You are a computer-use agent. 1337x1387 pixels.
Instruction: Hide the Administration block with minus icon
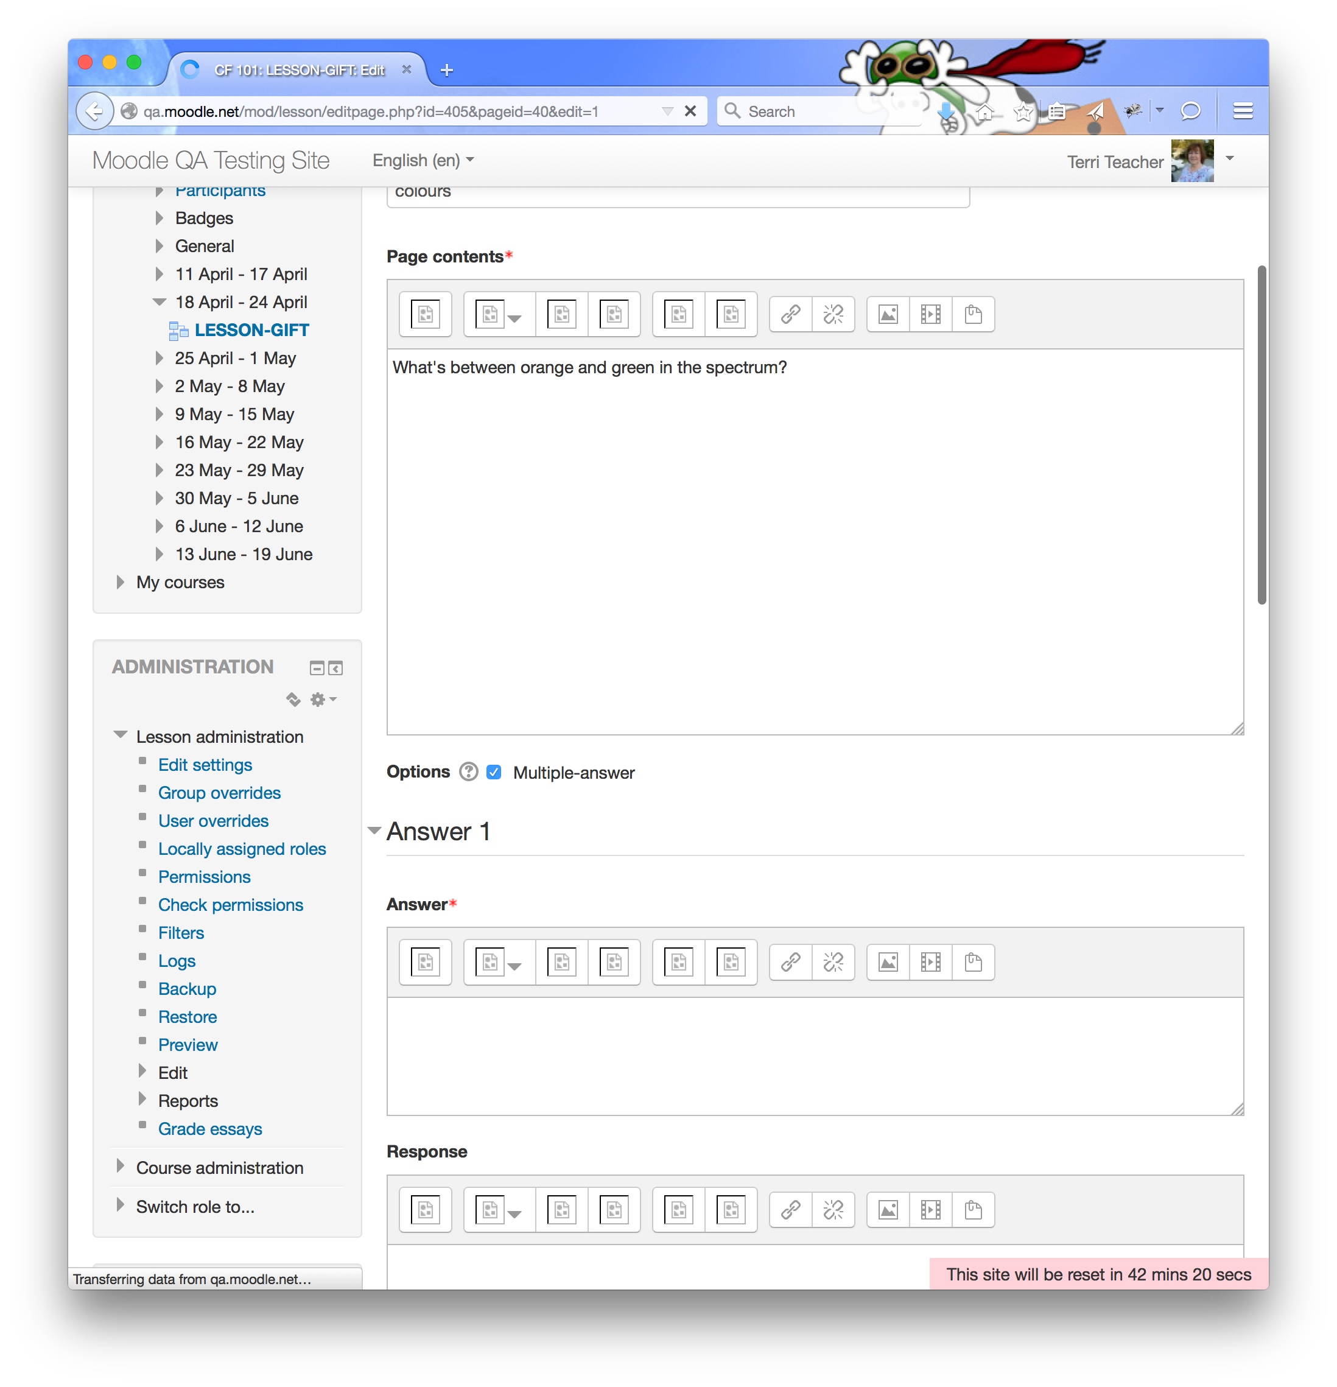317,668
